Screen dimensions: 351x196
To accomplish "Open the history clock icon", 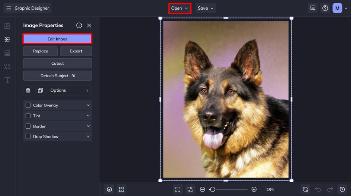I will coord(342,189).
